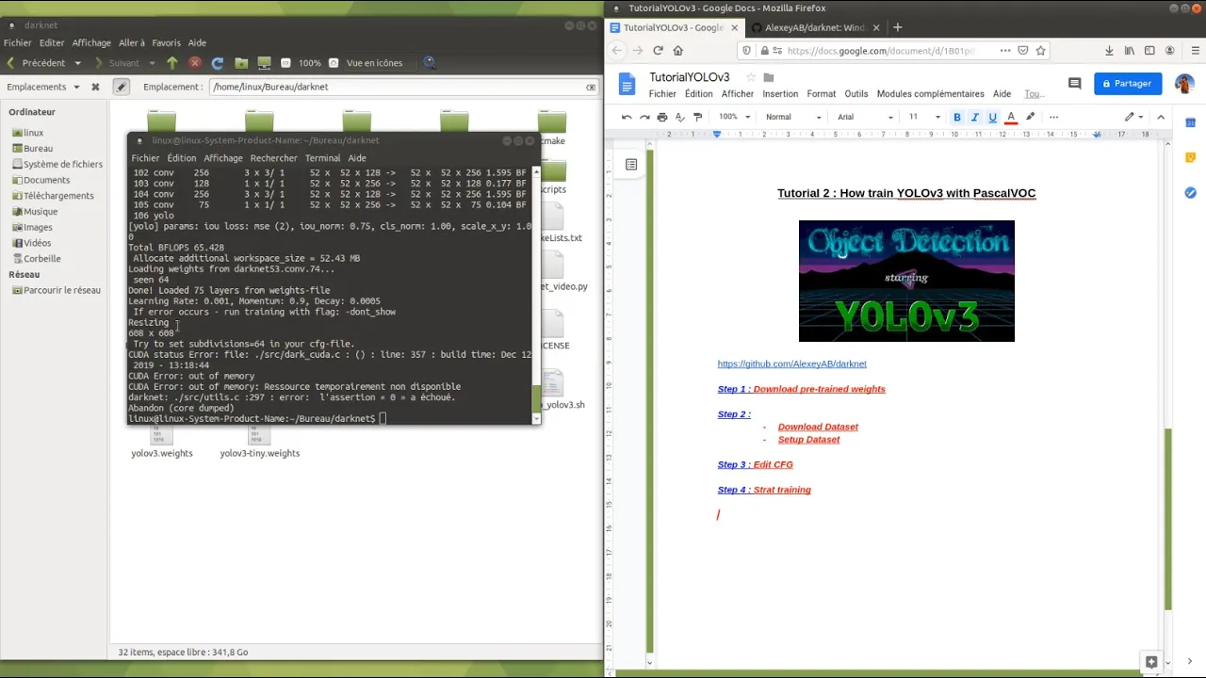Viewport: 1206px width, 678px height.
Task: Open the github.com/AlexeyAB/darknet link
Action: tap(791, 363)
